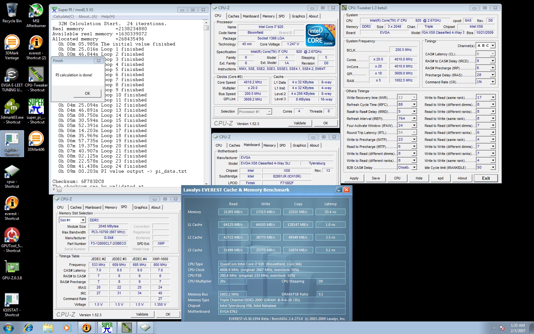The height and width of the screenshot is (334, 534).
Task: Launch MSI Afterburner from the desktop
Action: (36, 15)
